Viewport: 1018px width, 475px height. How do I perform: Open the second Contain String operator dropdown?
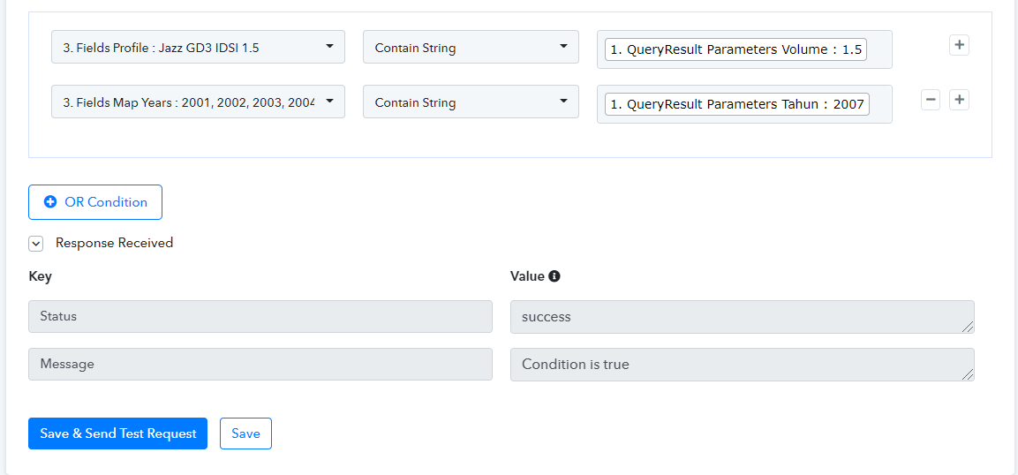pos(471,102)
